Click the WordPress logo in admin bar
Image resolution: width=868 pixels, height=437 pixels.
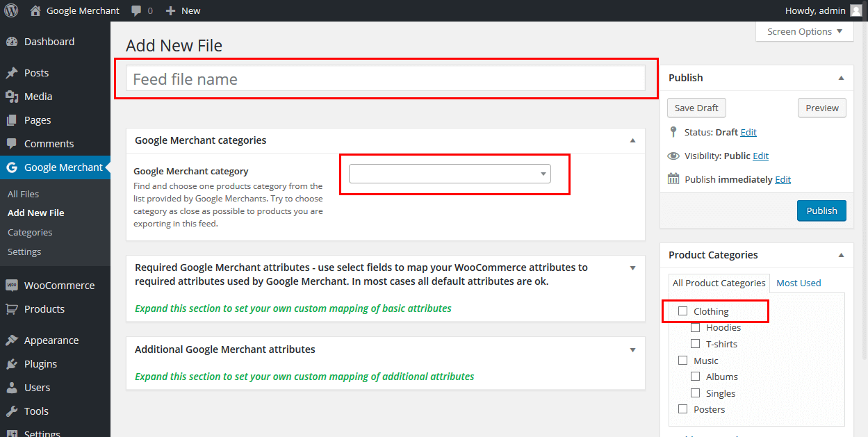(x=11, y=10)
